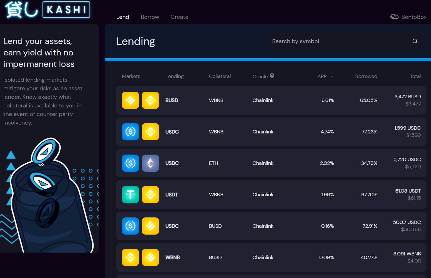Open the BentoBox link

pyautogui.click(x=408, y=17)
